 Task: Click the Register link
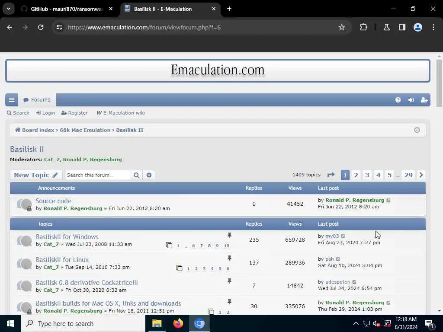[x=74, y=113]
